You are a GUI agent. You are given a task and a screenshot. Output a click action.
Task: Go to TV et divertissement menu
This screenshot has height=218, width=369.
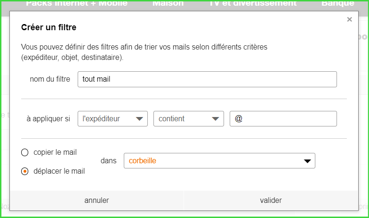point(253,3)
